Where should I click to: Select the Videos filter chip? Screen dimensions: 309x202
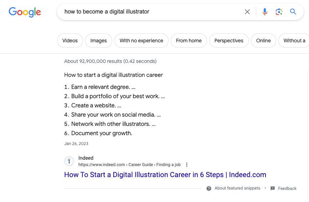click(x=70, y=41)
